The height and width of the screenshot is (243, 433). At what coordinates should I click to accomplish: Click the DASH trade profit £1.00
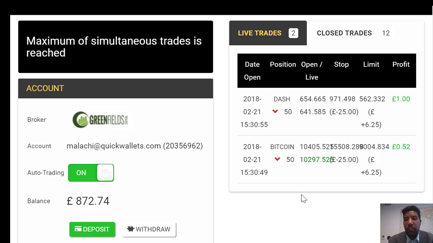[401, 99]
